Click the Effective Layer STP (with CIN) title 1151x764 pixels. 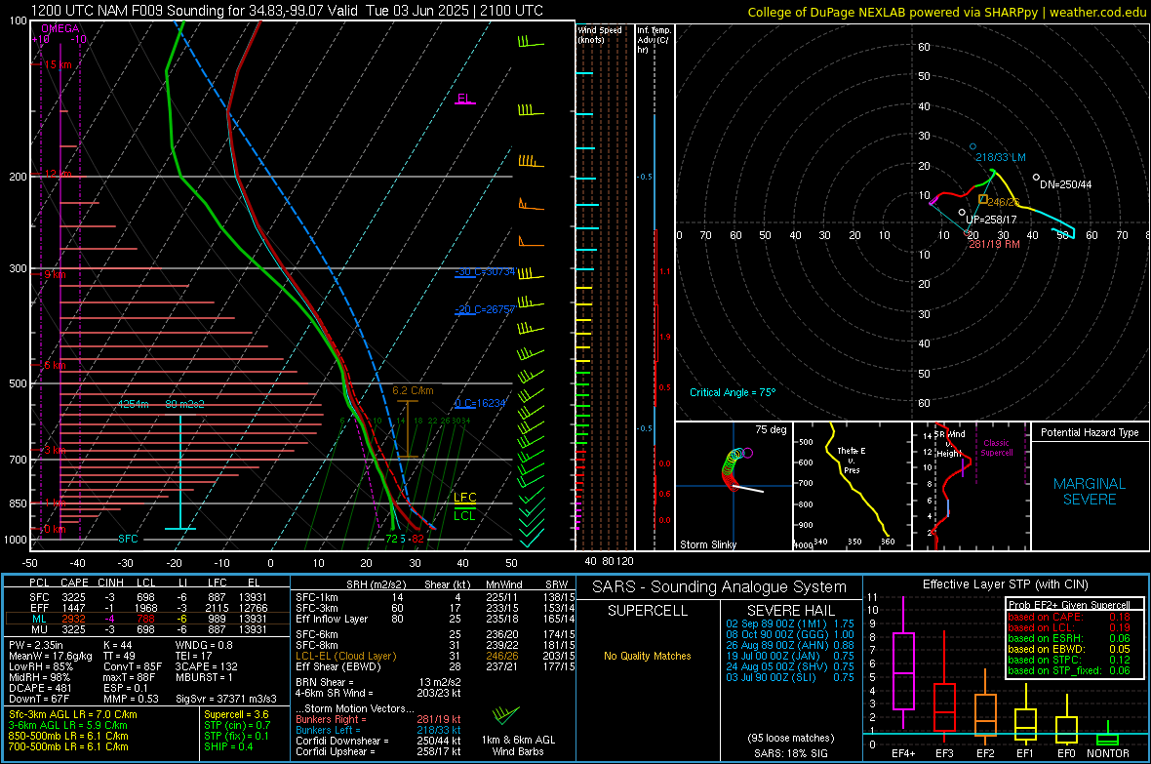(x=1005, y=584)
